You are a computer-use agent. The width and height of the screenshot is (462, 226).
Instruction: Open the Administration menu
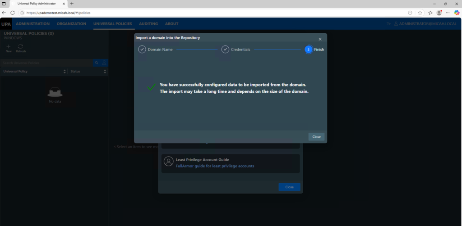(x=32, y=24)
